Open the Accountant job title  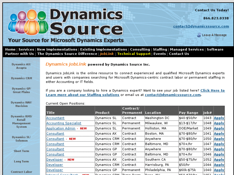click(55, 118)
